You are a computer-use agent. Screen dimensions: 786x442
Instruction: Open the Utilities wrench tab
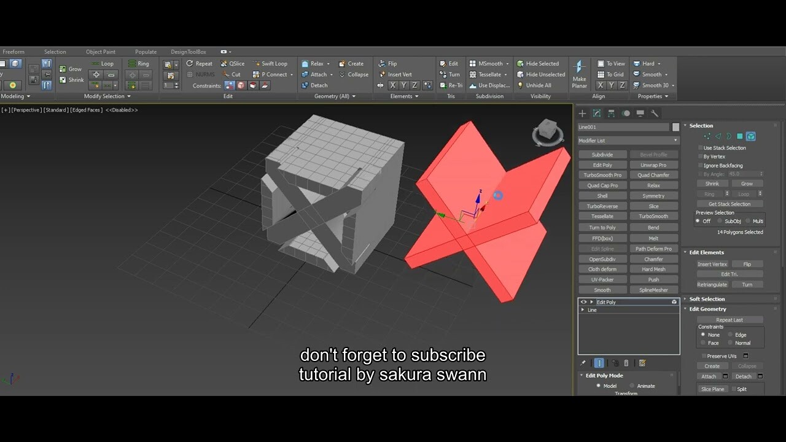click(655, 114)
